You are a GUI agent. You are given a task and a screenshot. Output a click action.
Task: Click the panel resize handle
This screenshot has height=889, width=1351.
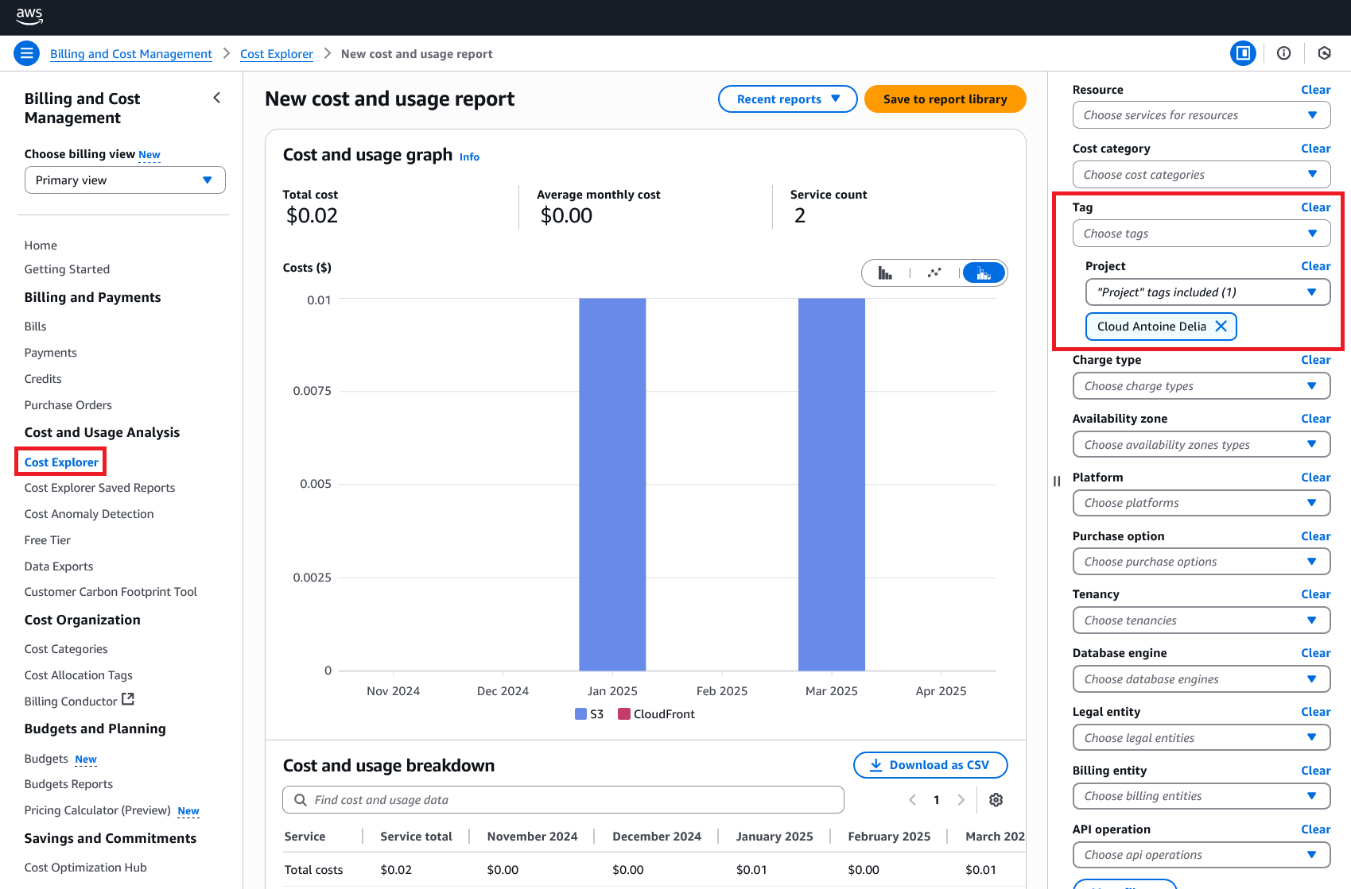pos(1057,481)
